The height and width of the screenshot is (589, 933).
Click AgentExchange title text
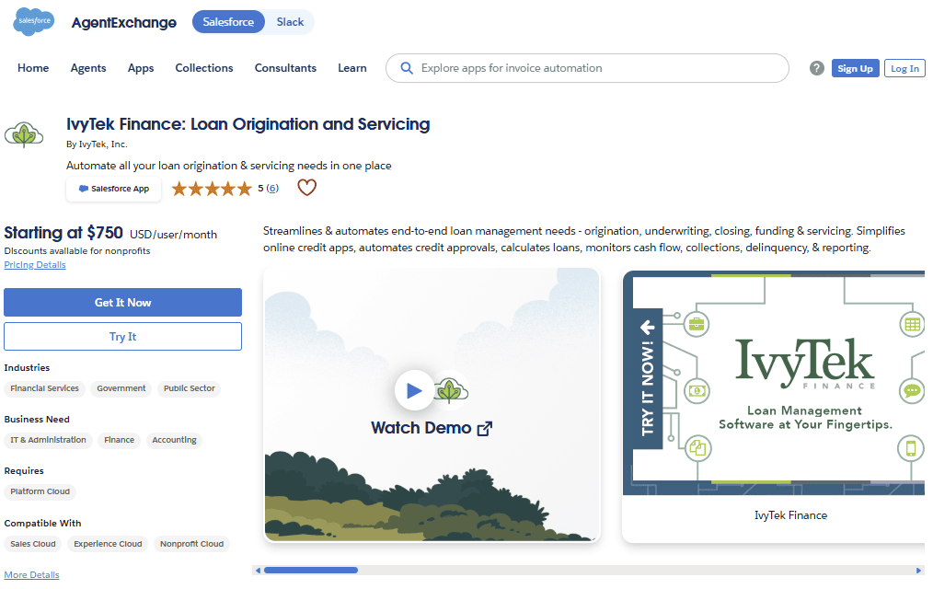point(124,23)
